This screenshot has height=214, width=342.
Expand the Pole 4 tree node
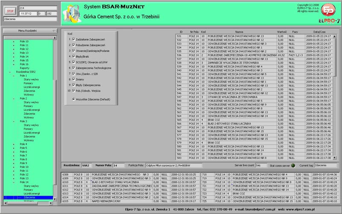click(x=14, y=144)
